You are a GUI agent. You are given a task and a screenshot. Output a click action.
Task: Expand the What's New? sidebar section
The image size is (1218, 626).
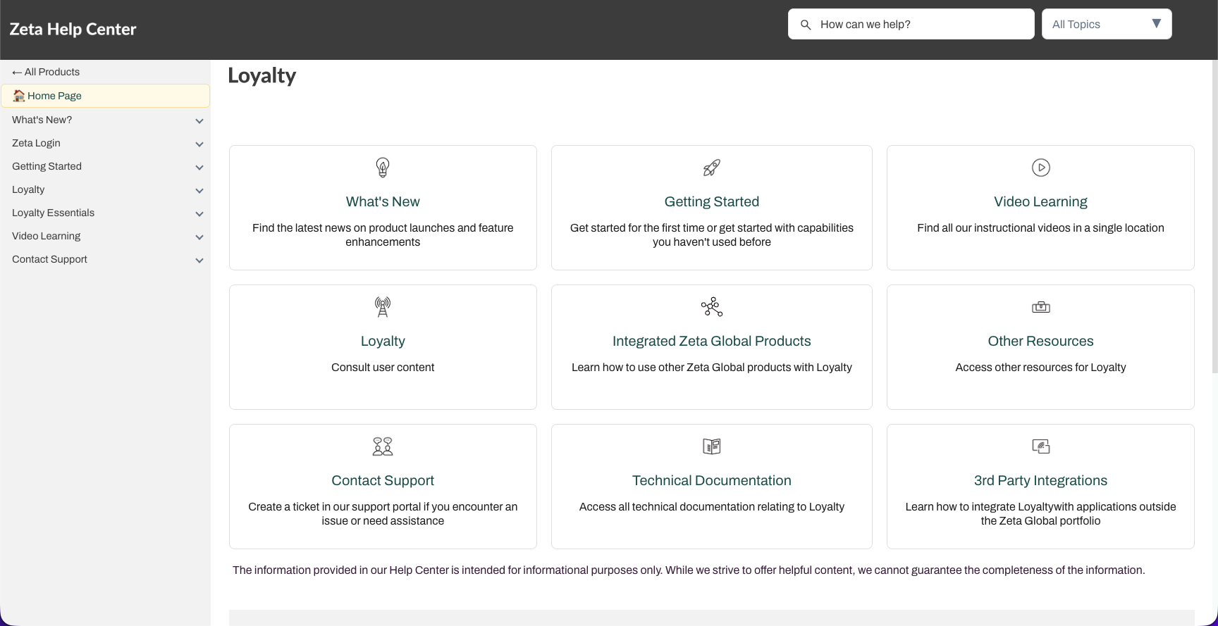[199, 121]
